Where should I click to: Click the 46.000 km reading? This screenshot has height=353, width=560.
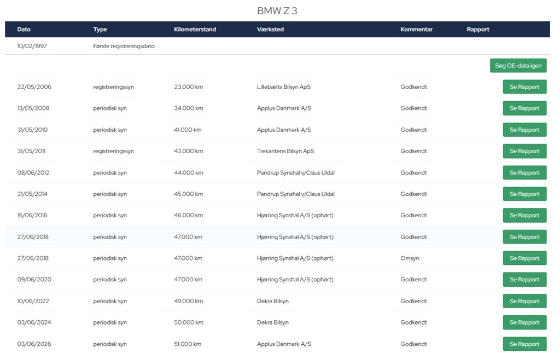(x=189, y=216)
